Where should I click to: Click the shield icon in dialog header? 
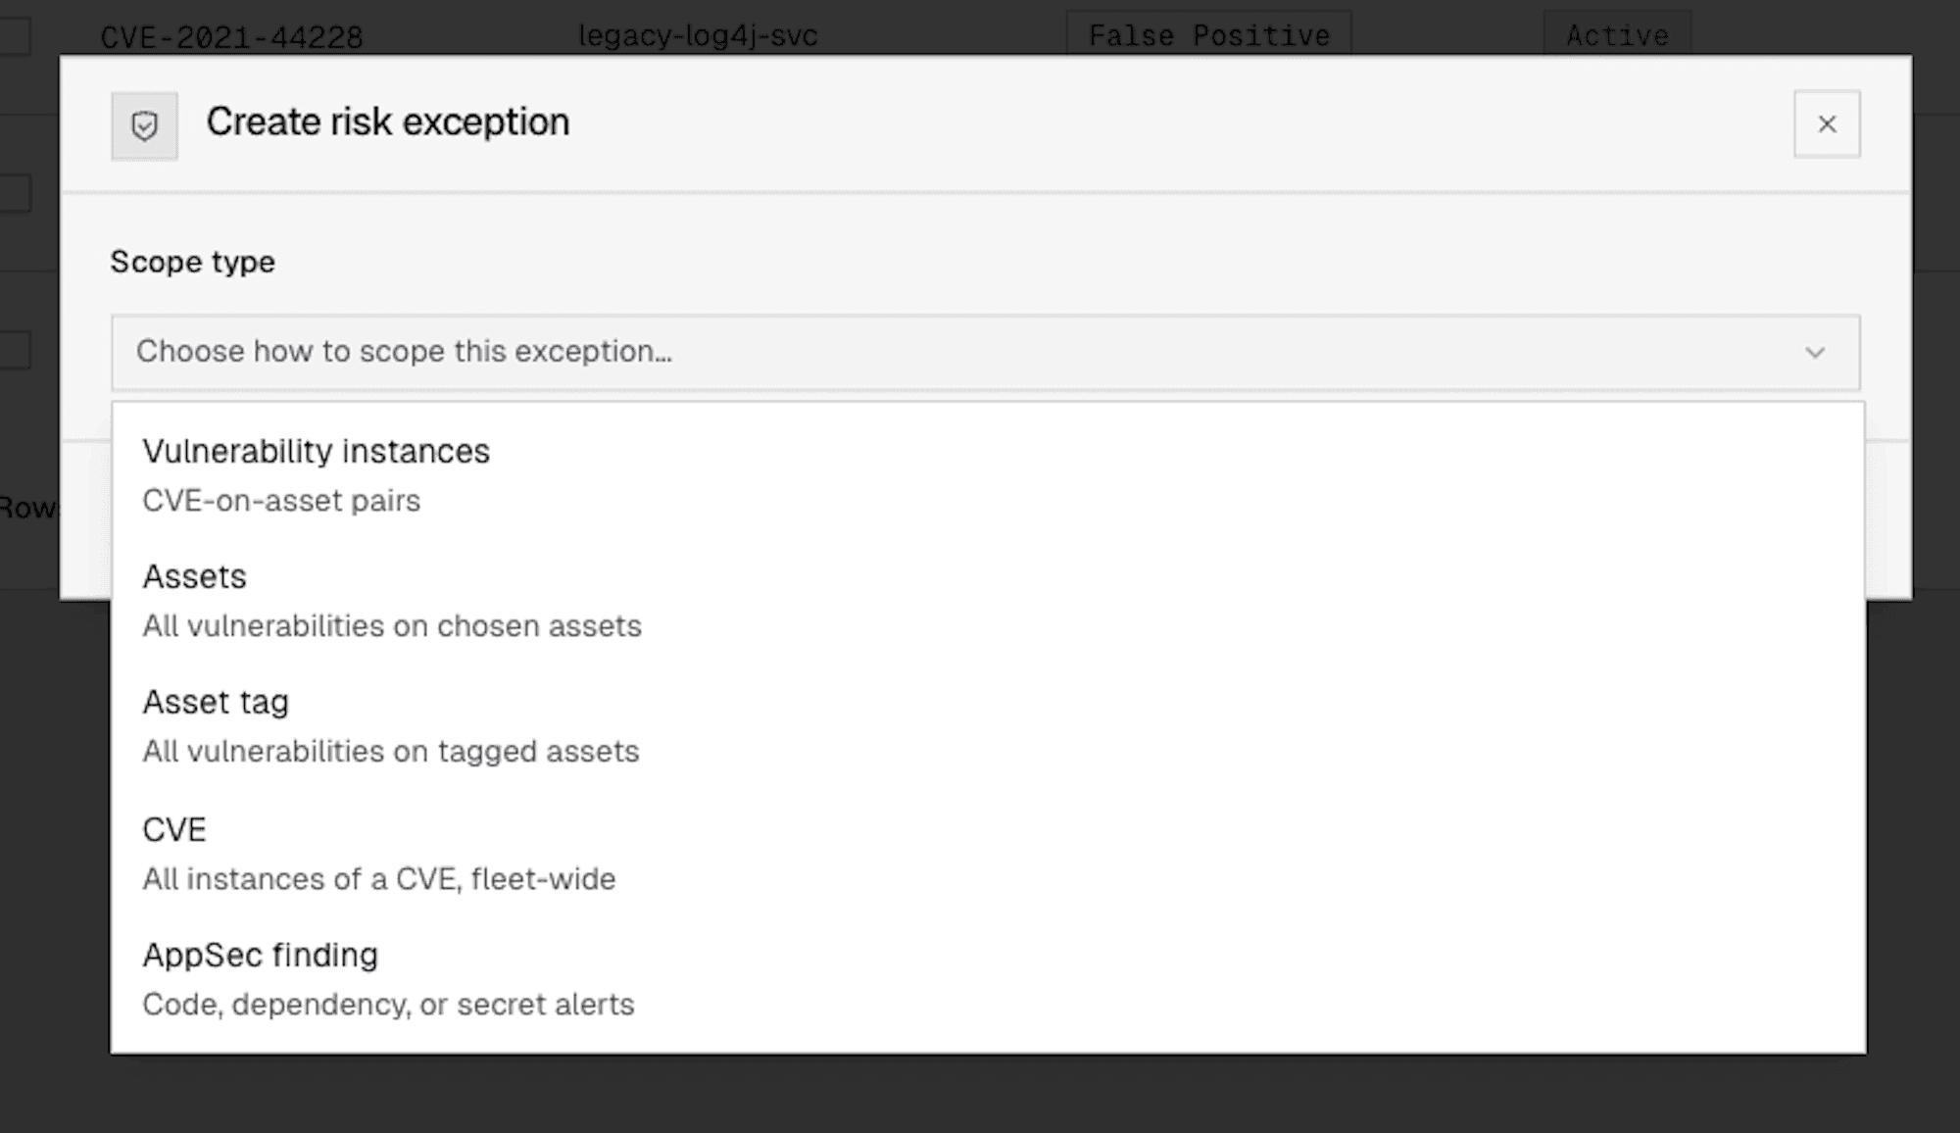coord(144,125)
